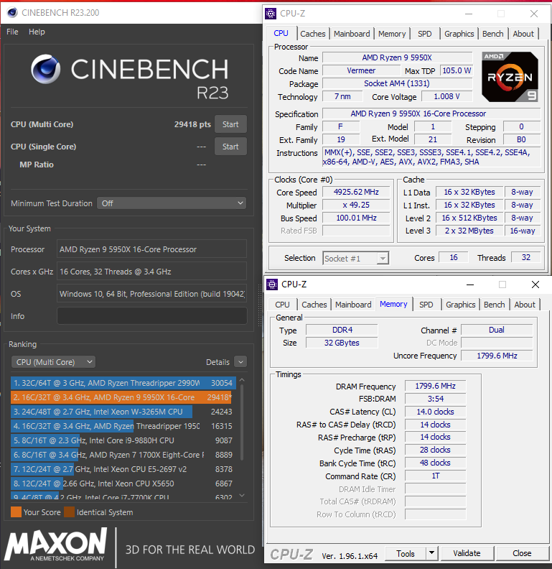The image size is (552, 569).
Task: Open the Help menu in Cinebench
Action: pos(37,32)
